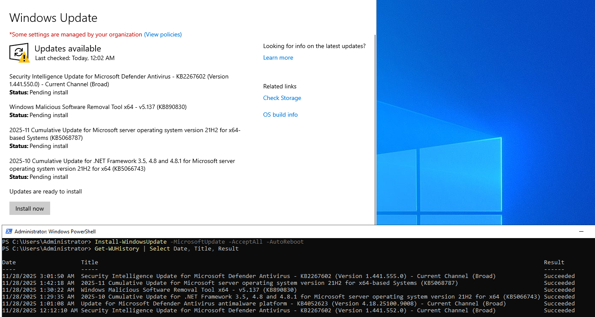Screen dimensions: 595x317
Task: Click the Version 1.441.555.0 title in PowerShell history
Action: 288,276
